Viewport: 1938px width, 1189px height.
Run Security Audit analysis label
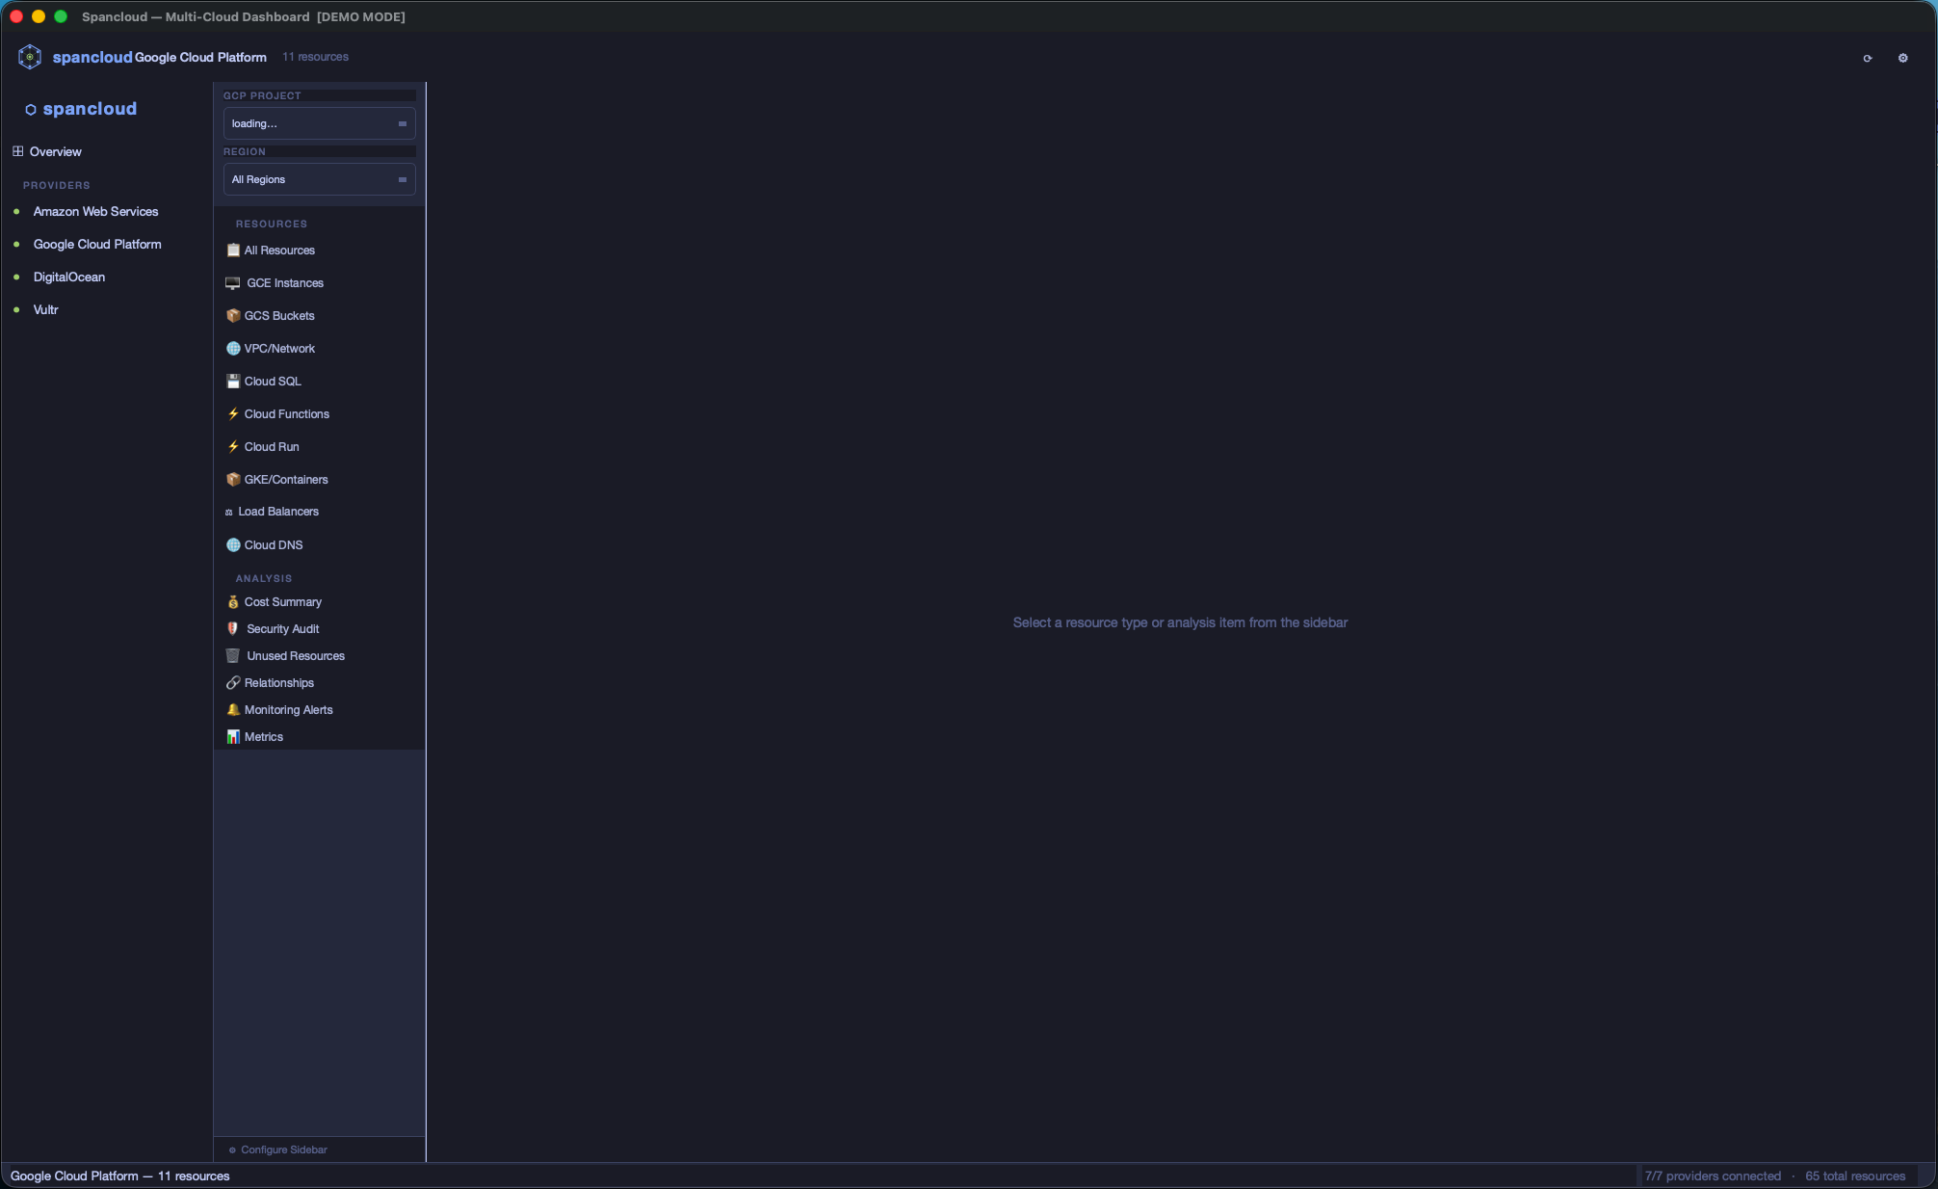point(283,629)
